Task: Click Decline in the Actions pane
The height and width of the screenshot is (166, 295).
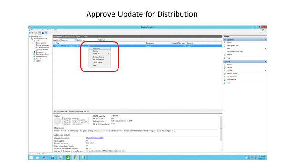Action: 229,68
